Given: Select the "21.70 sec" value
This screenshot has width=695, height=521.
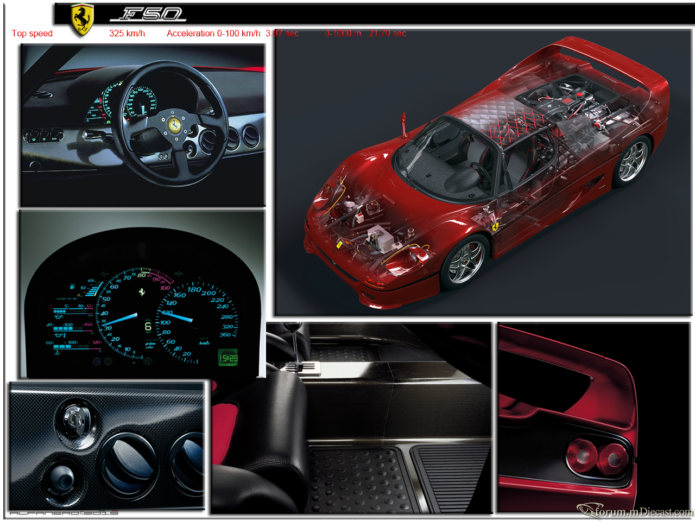Looking at the screenshot, I should tap(387, 33).
